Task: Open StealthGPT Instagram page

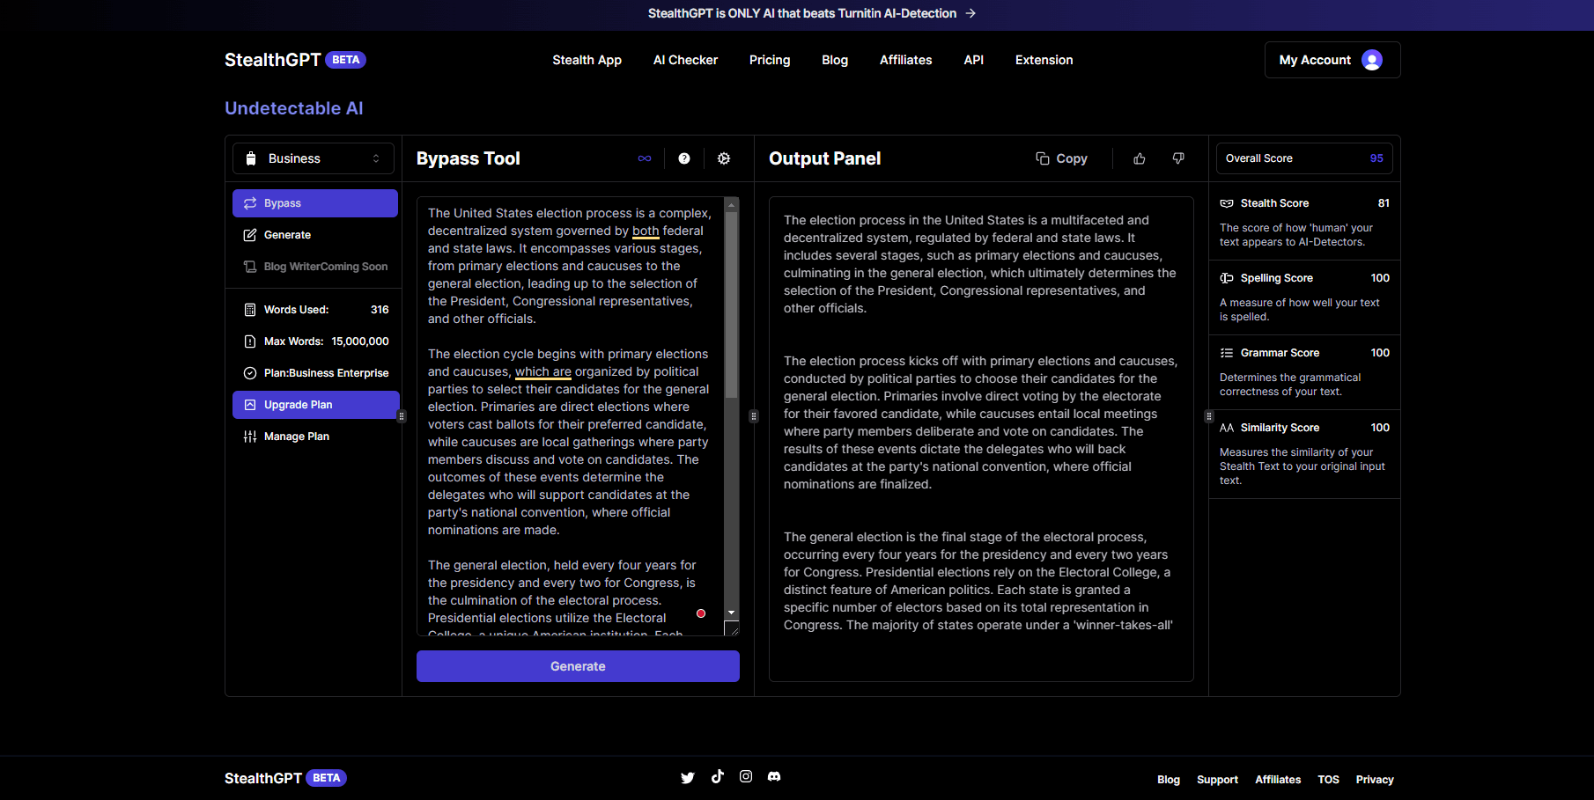Action: tap(746, 776)
